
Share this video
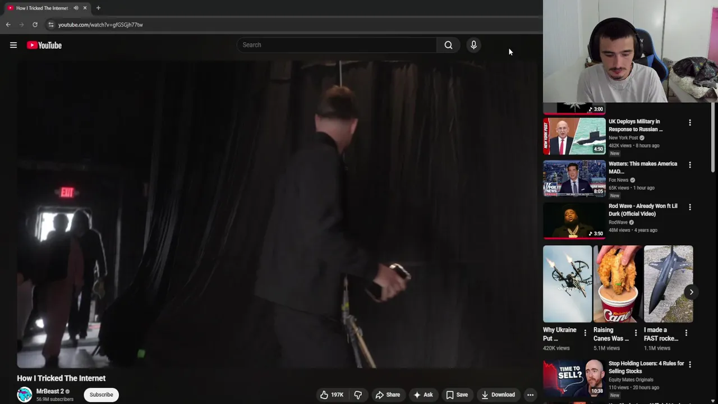pos(388,394)
